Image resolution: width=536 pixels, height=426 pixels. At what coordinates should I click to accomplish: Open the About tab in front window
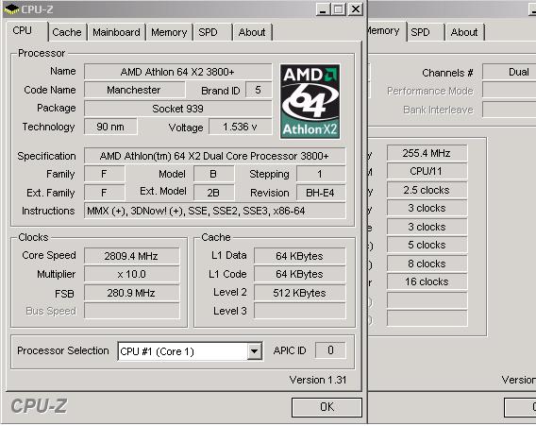(x=252, y=32)
